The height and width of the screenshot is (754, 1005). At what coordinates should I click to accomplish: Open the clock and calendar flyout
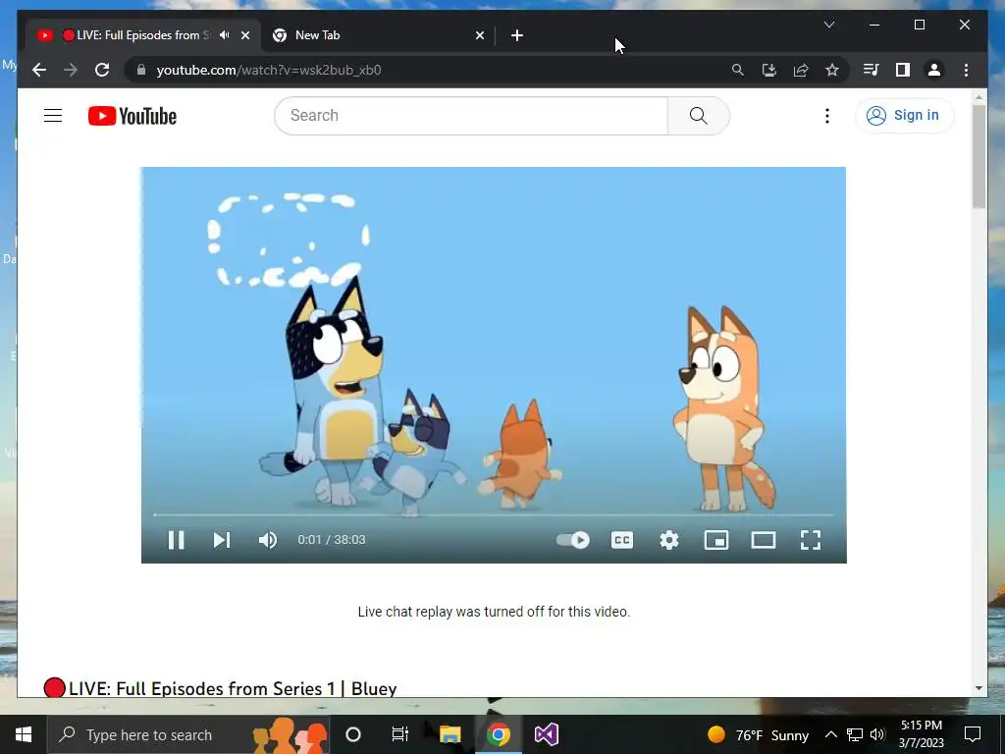tap(921, 734)
